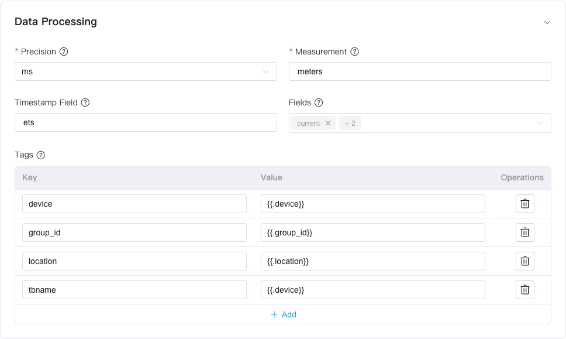
Task: Open the Fields dropdown arrow
Action: pyautogui.click(x=540, y=123)
